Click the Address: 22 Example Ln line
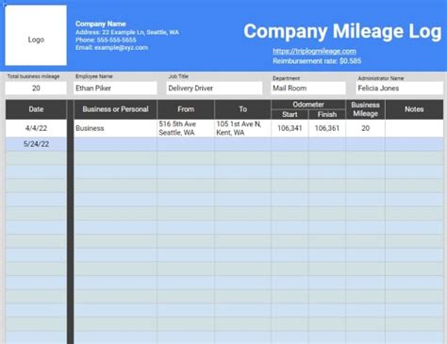This screenshot has width=447, height=344. (127, 32)
